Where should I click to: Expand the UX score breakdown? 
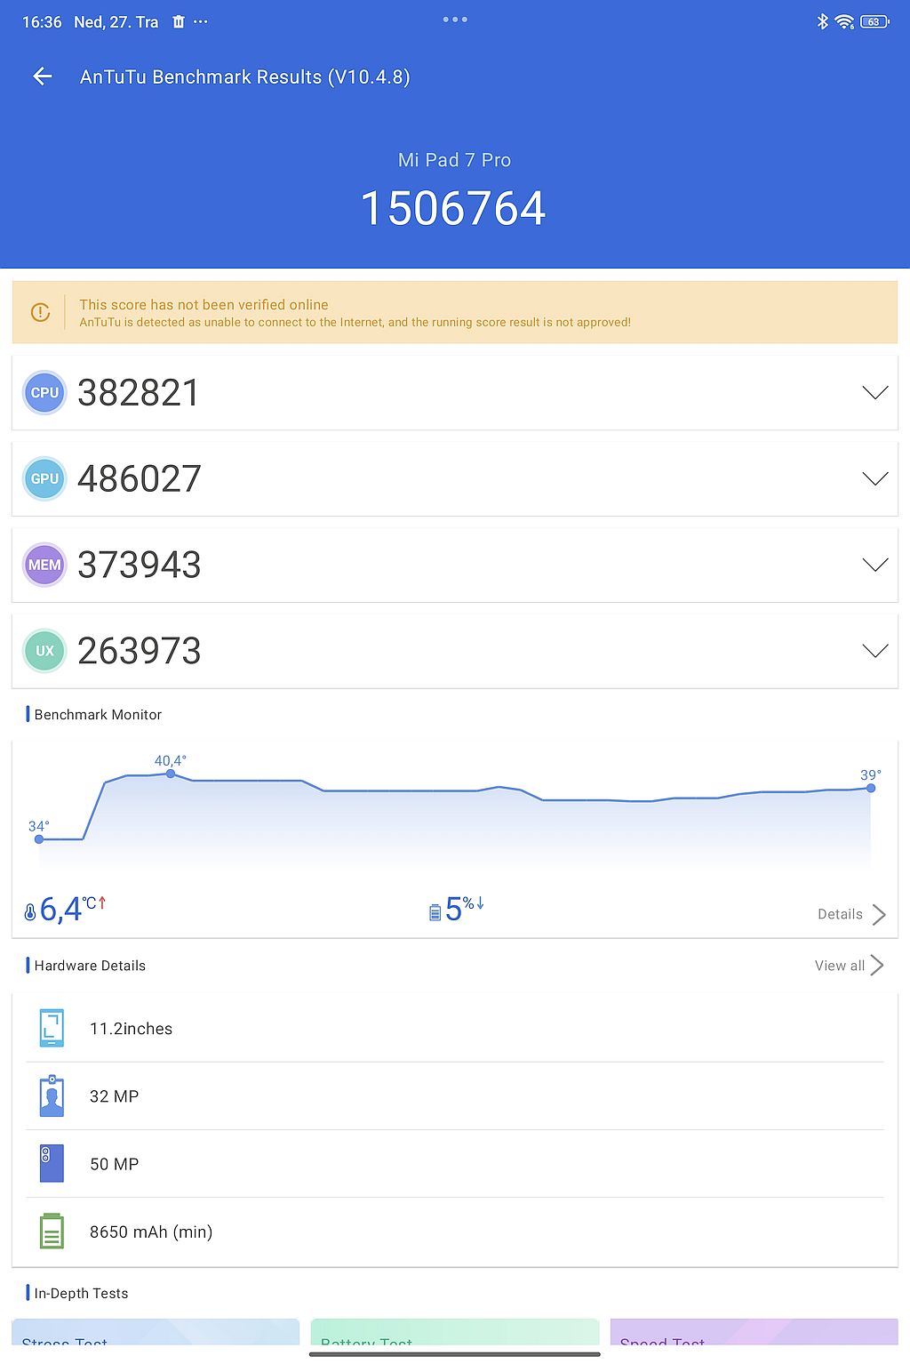[875, 651]
